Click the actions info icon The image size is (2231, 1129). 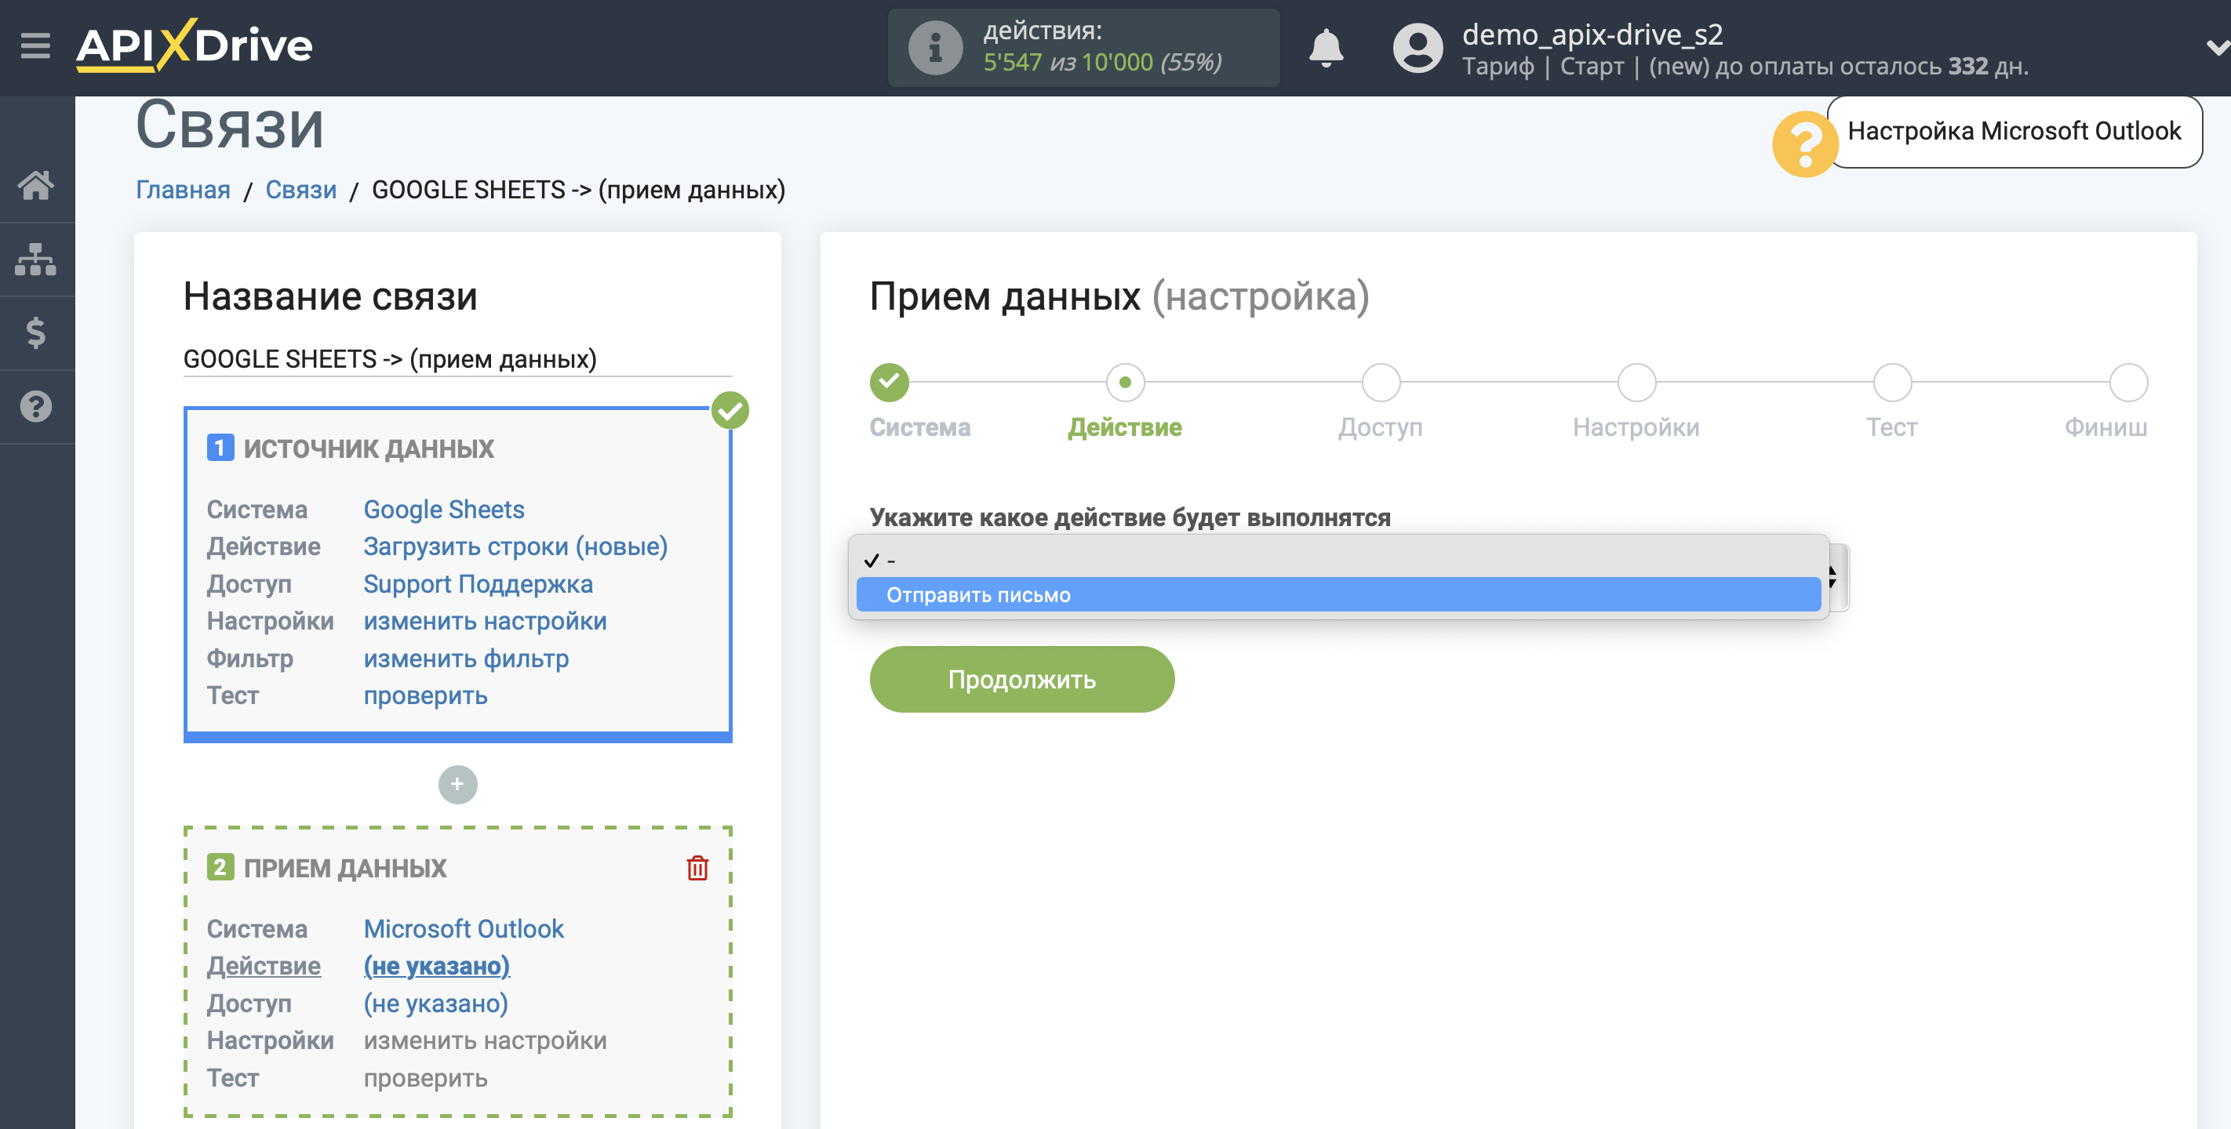(934, 48)
